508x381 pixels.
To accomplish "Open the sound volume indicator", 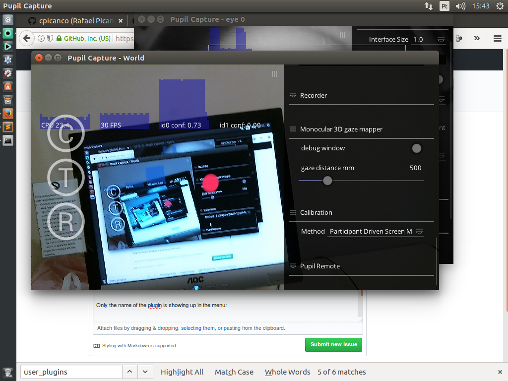I will [x=460, y=6].
